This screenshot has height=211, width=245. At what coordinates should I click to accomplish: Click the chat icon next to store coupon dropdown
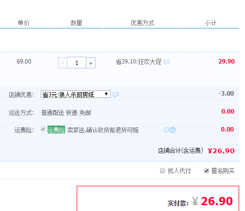coord(115,95)
